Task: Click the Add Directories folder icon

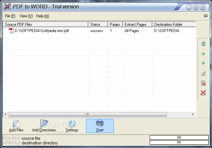Action: [44, 123]
